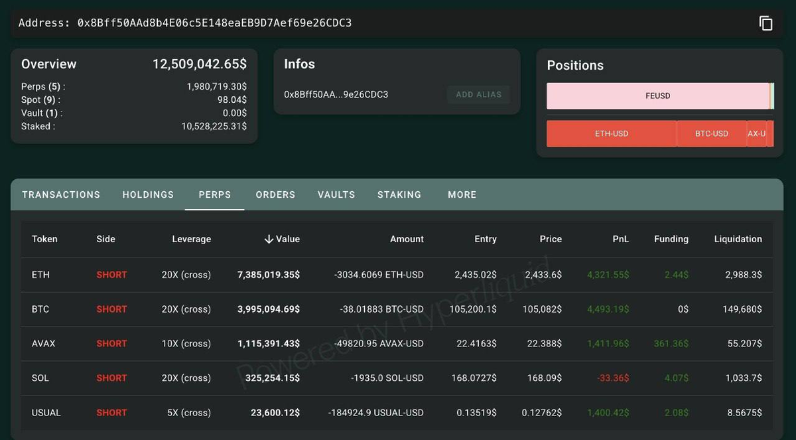Switch to the TRANSACTIONS tab

click(x=60, y=194)
